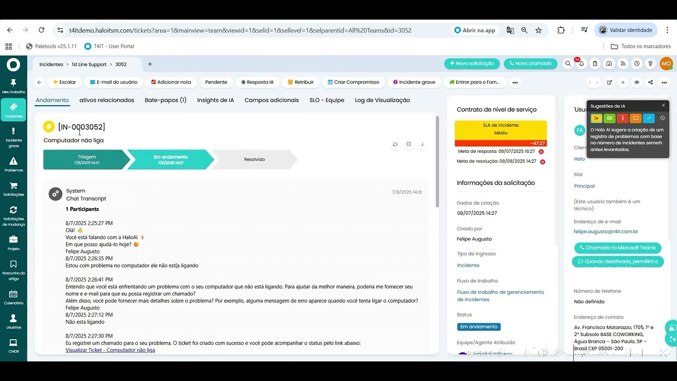
Task: Select the red AI suggestion swatch
Action: tap(623, 118)
